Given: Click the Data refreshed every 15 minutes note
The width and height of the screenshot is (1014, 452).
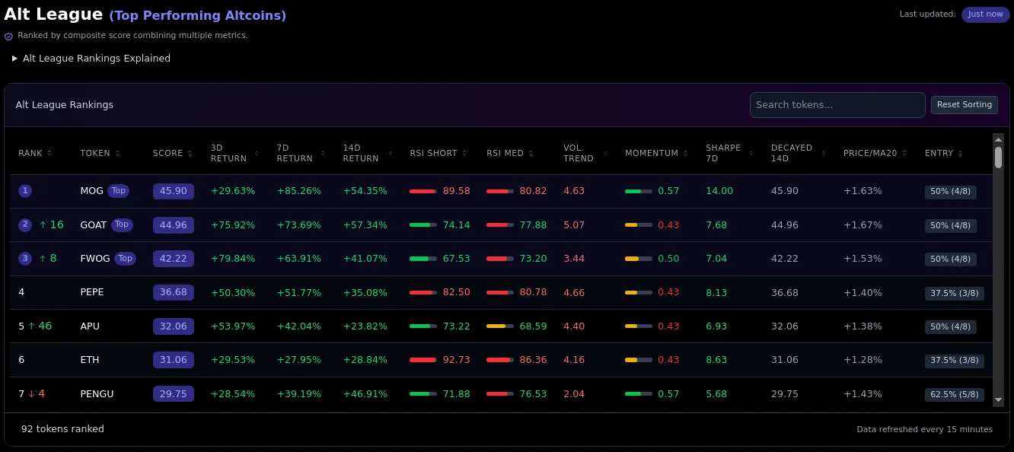Looking at the screenshot, I should click(925, 430).
